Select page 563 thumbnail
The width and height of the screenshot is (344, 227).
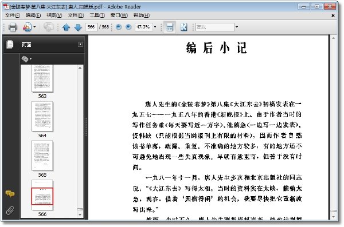click(42, 78)
